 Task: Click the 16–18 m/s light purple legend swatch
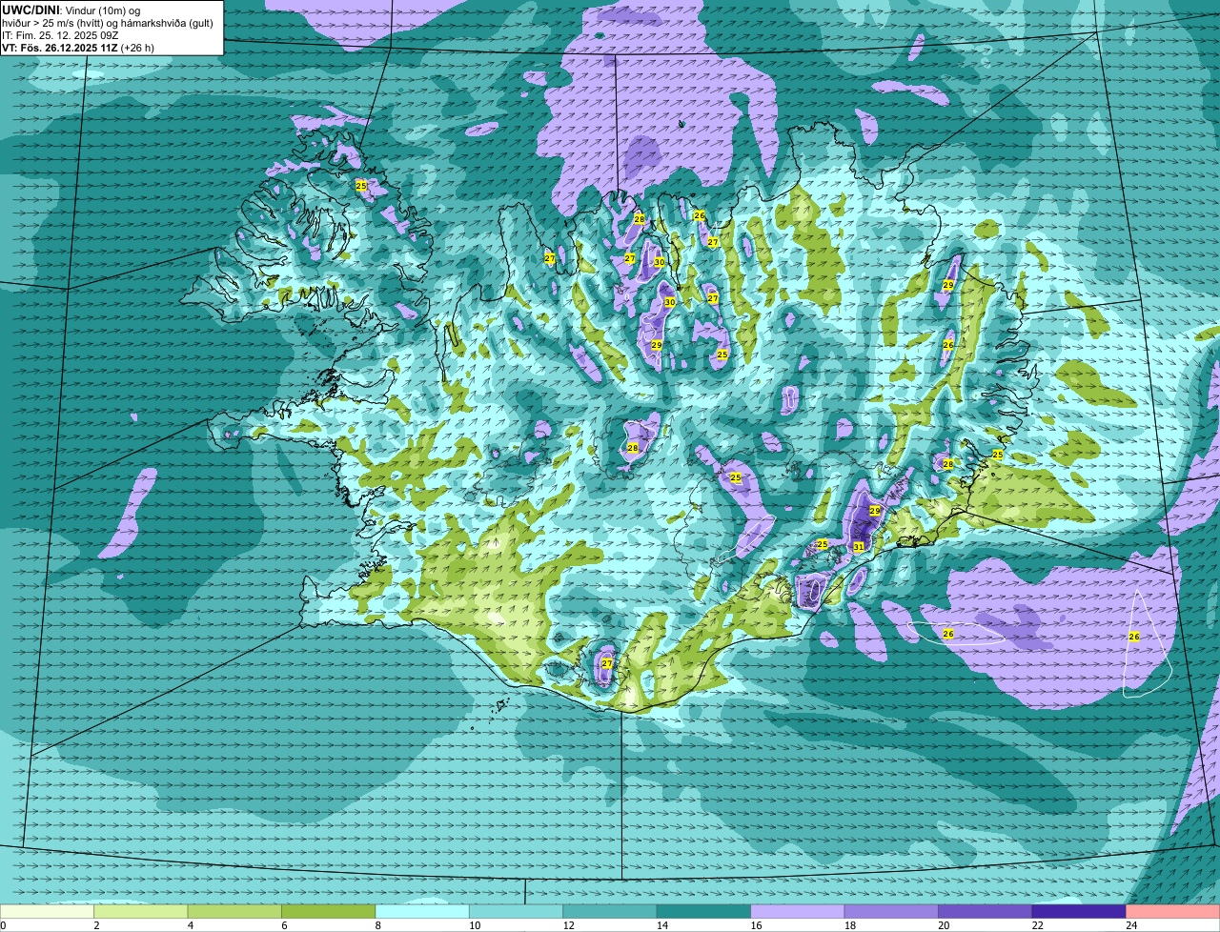point(798,912)
